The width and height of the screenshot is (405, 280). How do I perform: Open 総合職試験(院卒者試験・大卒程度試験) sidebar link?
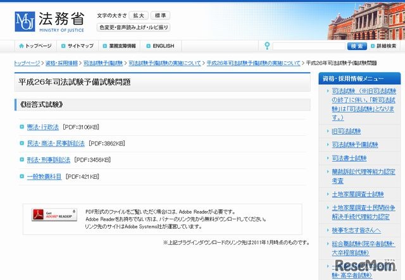pos(363,248)
